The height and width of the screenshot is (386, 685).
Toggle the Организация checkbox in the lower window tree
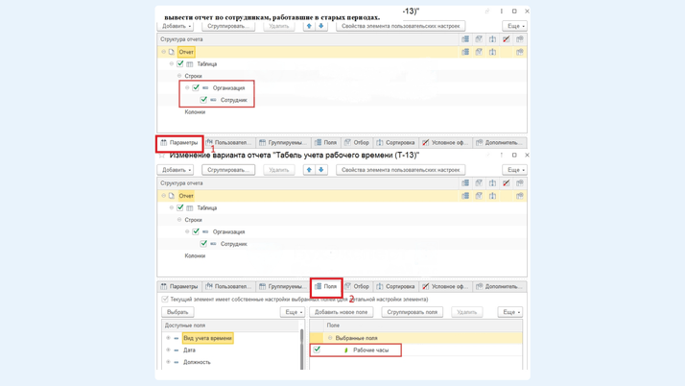(x=196, y=231)
